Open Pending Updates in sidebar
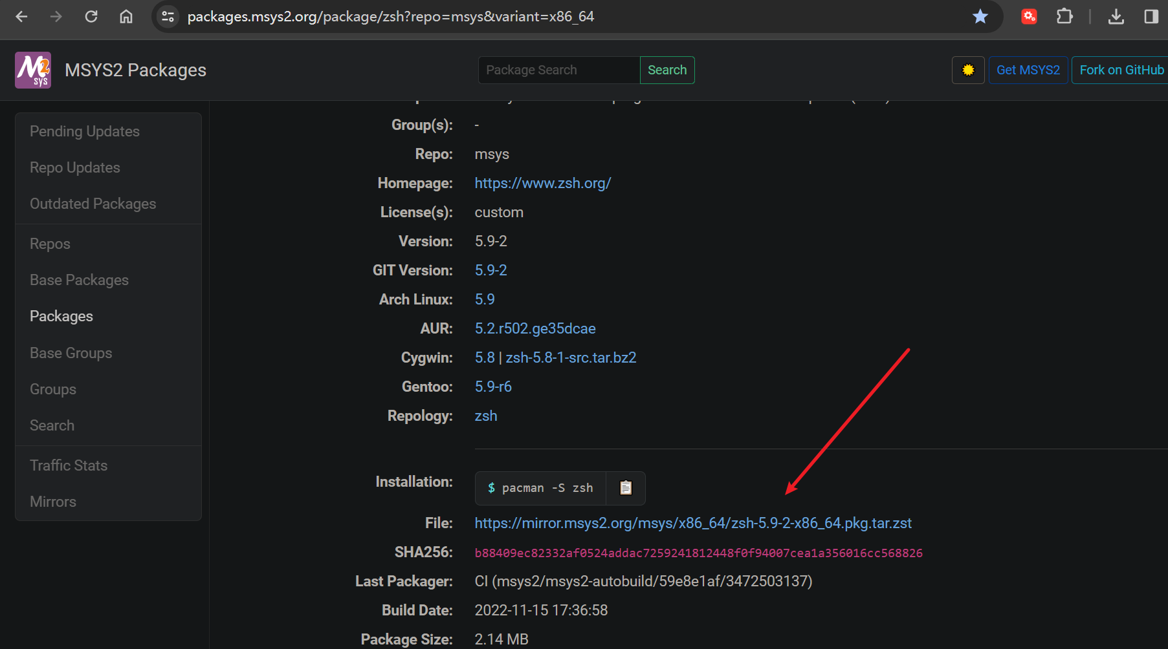The image size is (1168, 649). [x=85, y=131]
